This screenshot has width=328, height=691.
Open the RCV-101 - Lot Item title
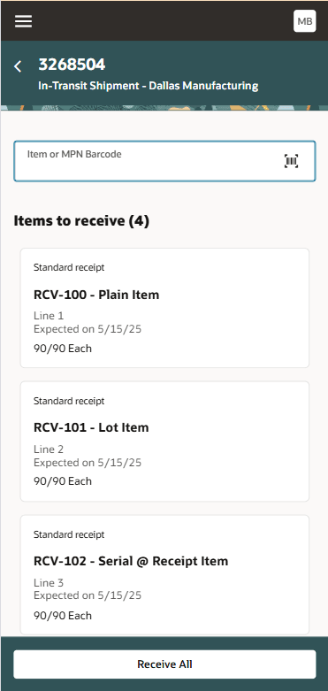[x=91, y=427]
